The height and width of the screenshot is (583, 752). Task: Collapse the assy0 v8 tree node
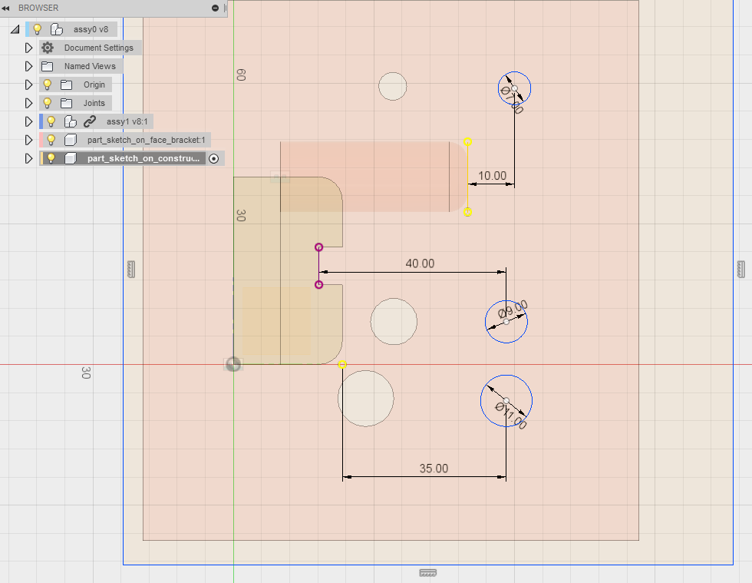(14, 28)
